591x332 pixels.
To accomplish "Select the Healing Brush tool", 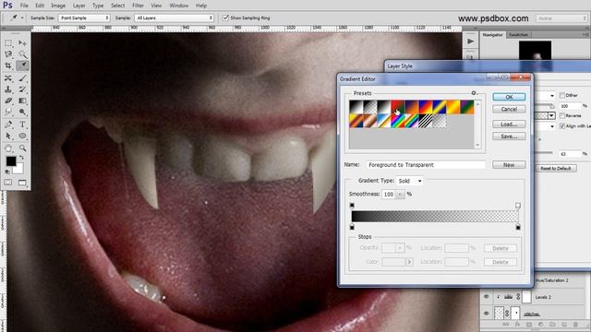I will [8, 77].
